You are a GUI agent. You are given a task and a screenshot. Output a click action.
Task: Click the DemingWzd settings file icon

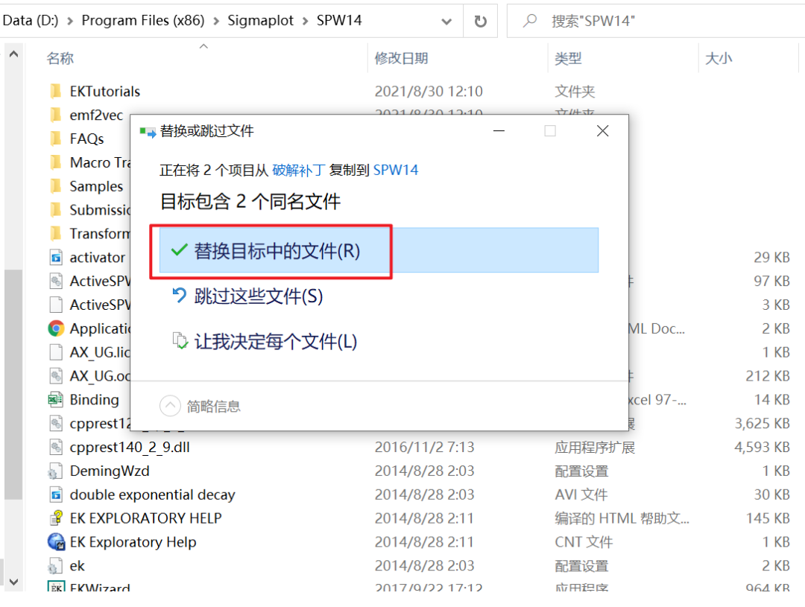coord(55,471)
